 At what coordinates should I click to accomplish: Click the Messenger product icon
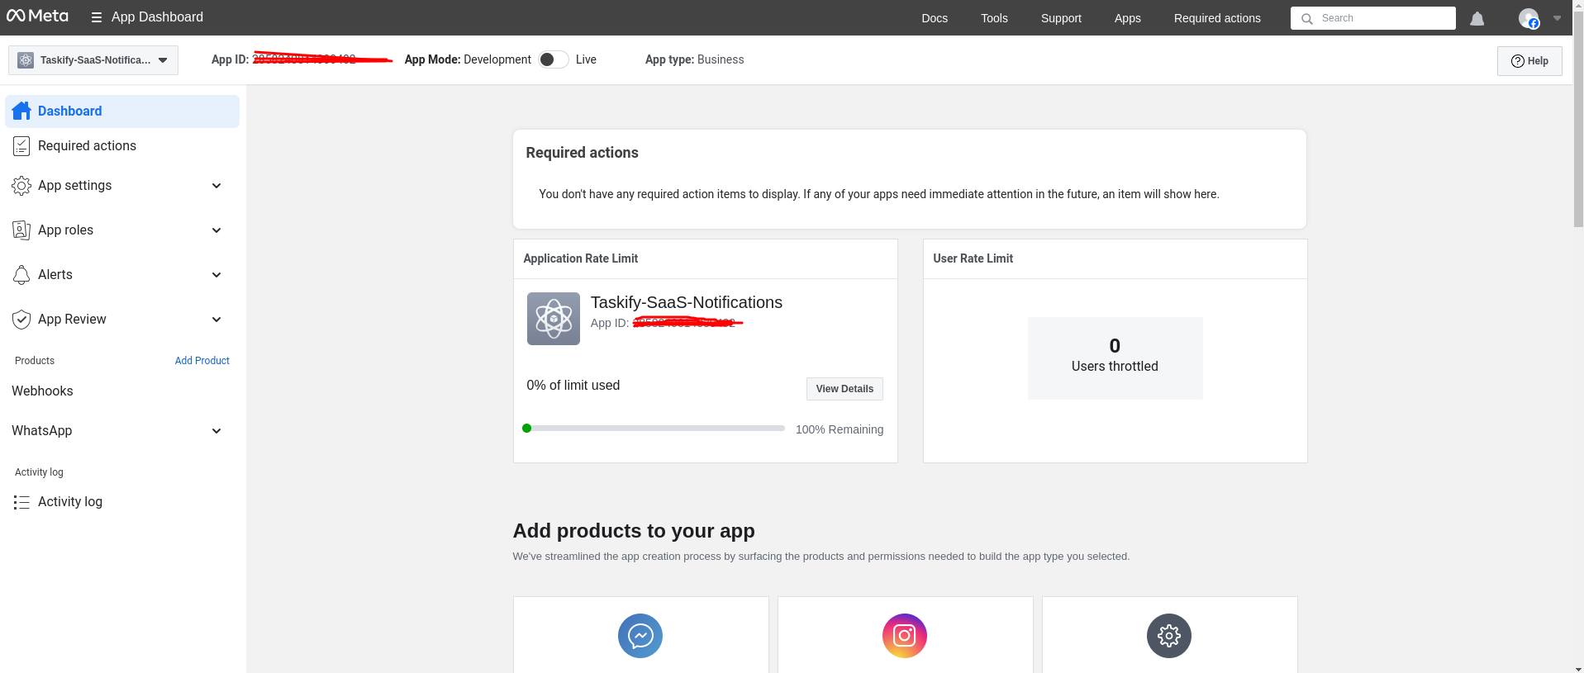[640, 635]
